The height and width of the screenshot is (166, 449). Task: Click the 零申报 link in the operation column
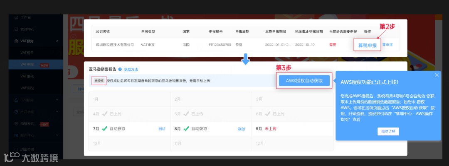click(387, 45)
